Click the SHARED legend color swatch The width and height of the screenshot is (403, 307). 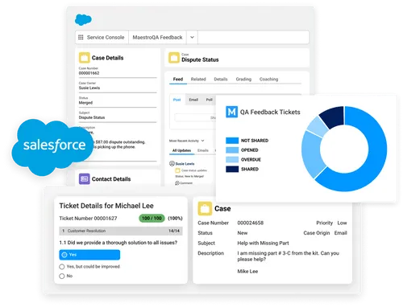[232, 169]
